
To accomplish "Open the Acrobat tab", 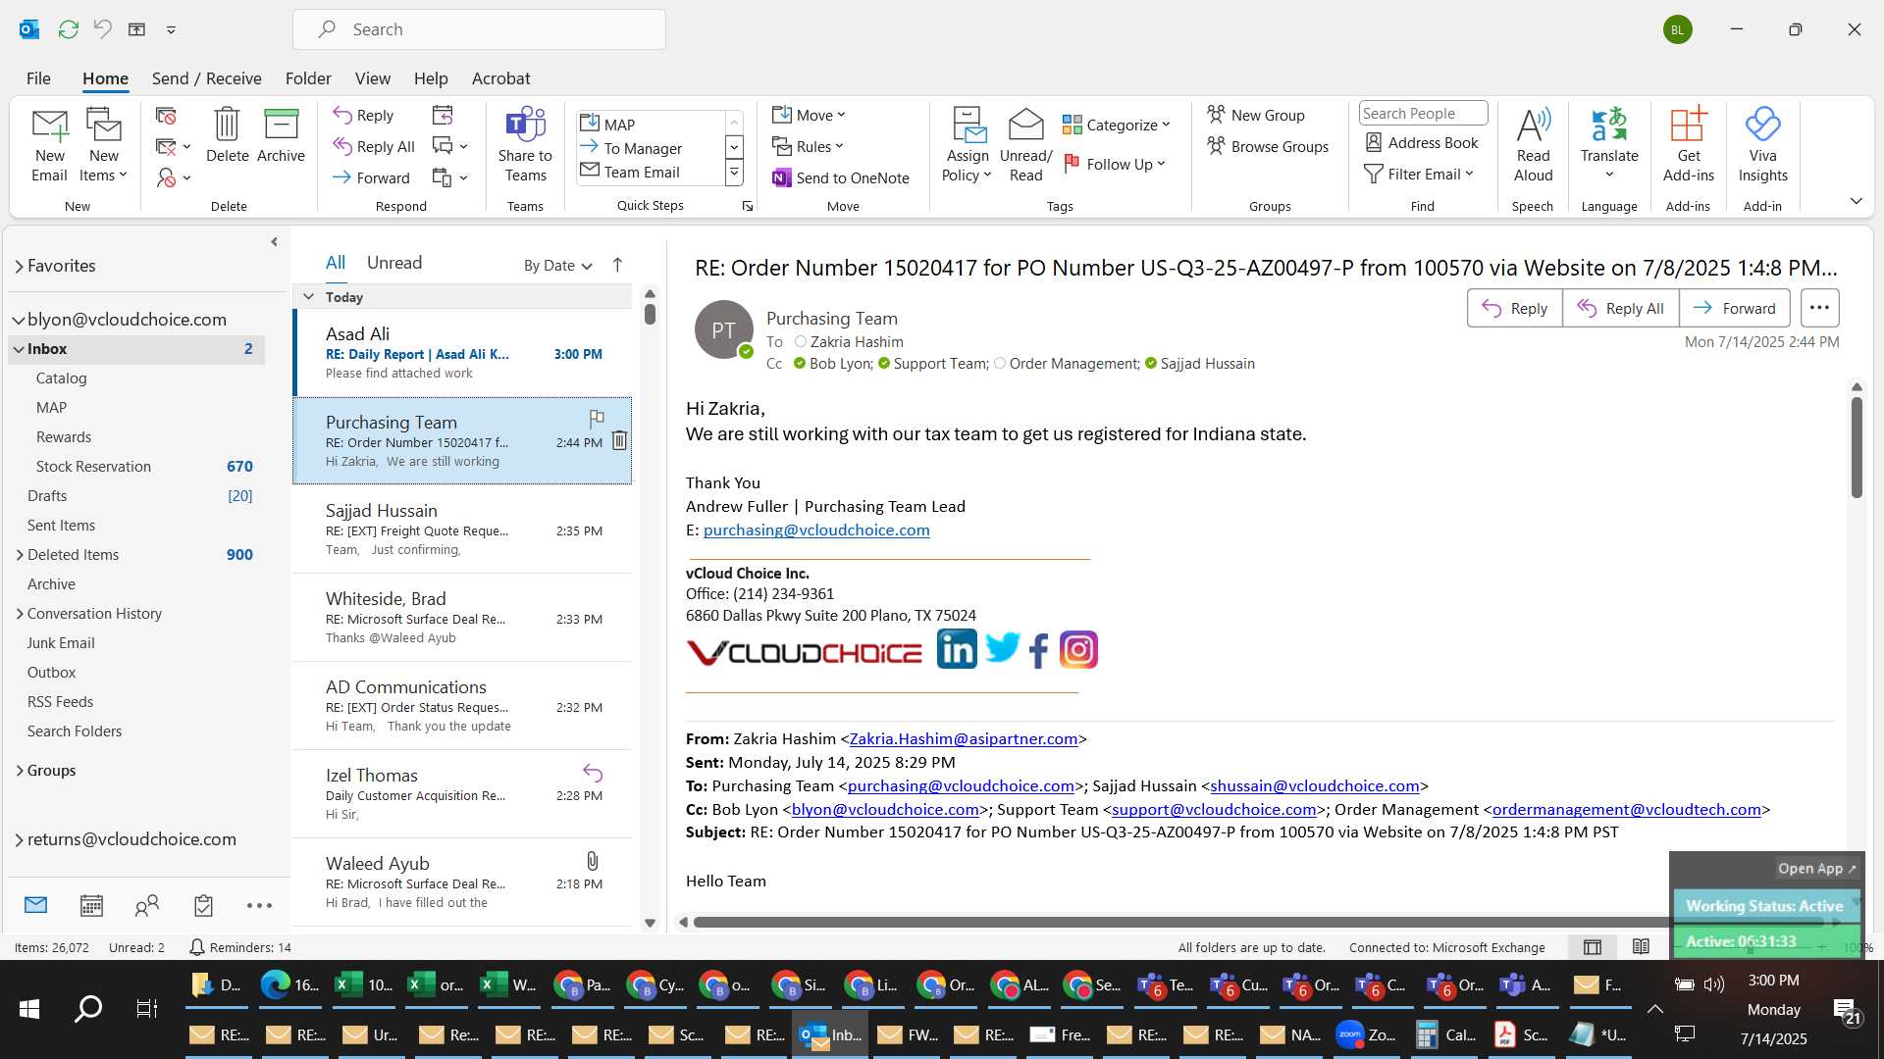I will 500,78.
